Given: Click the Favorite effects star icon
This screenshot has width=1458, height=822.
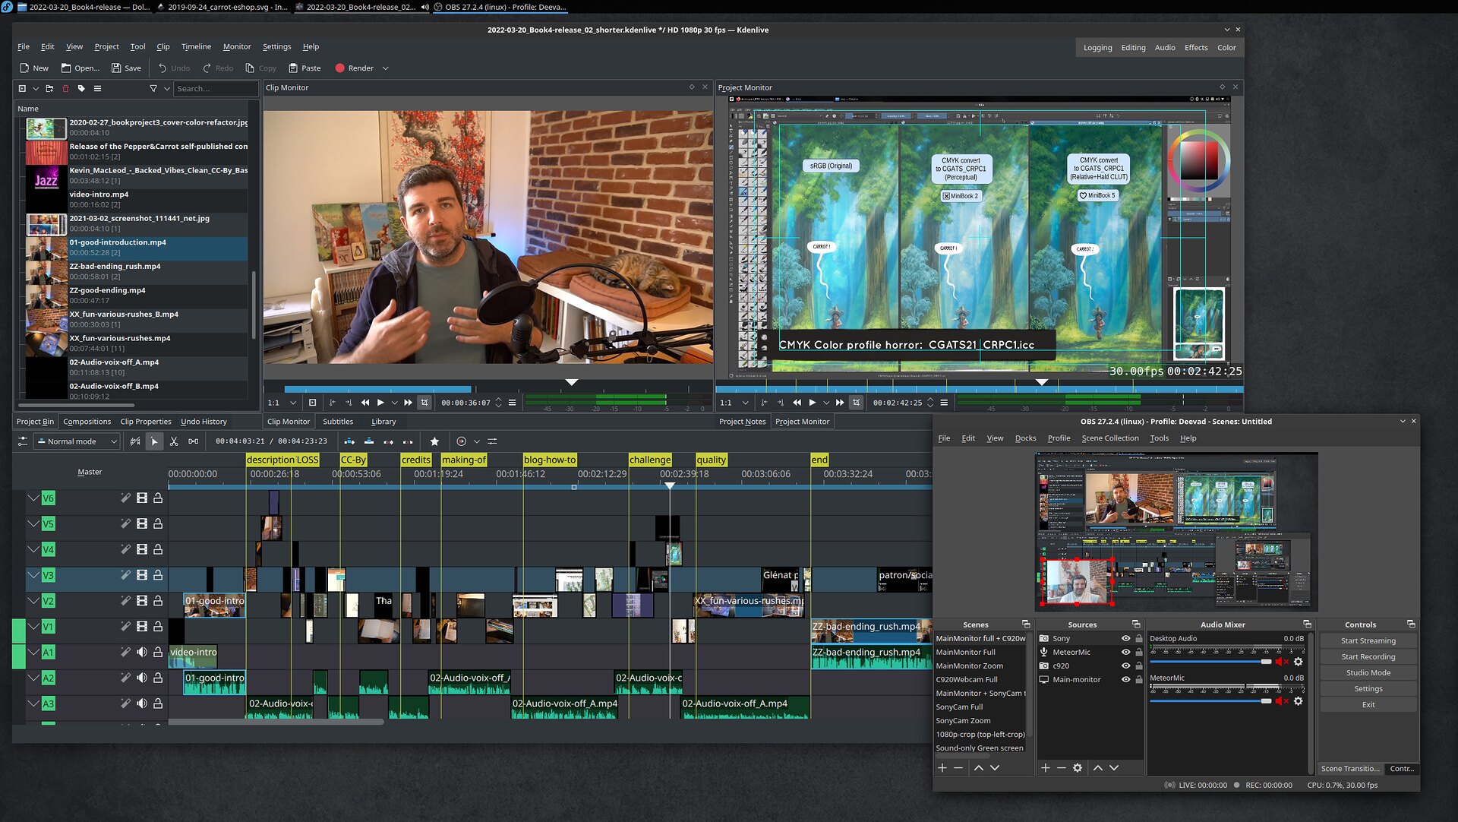Looking at the screenshot, I should coord(434,441).
